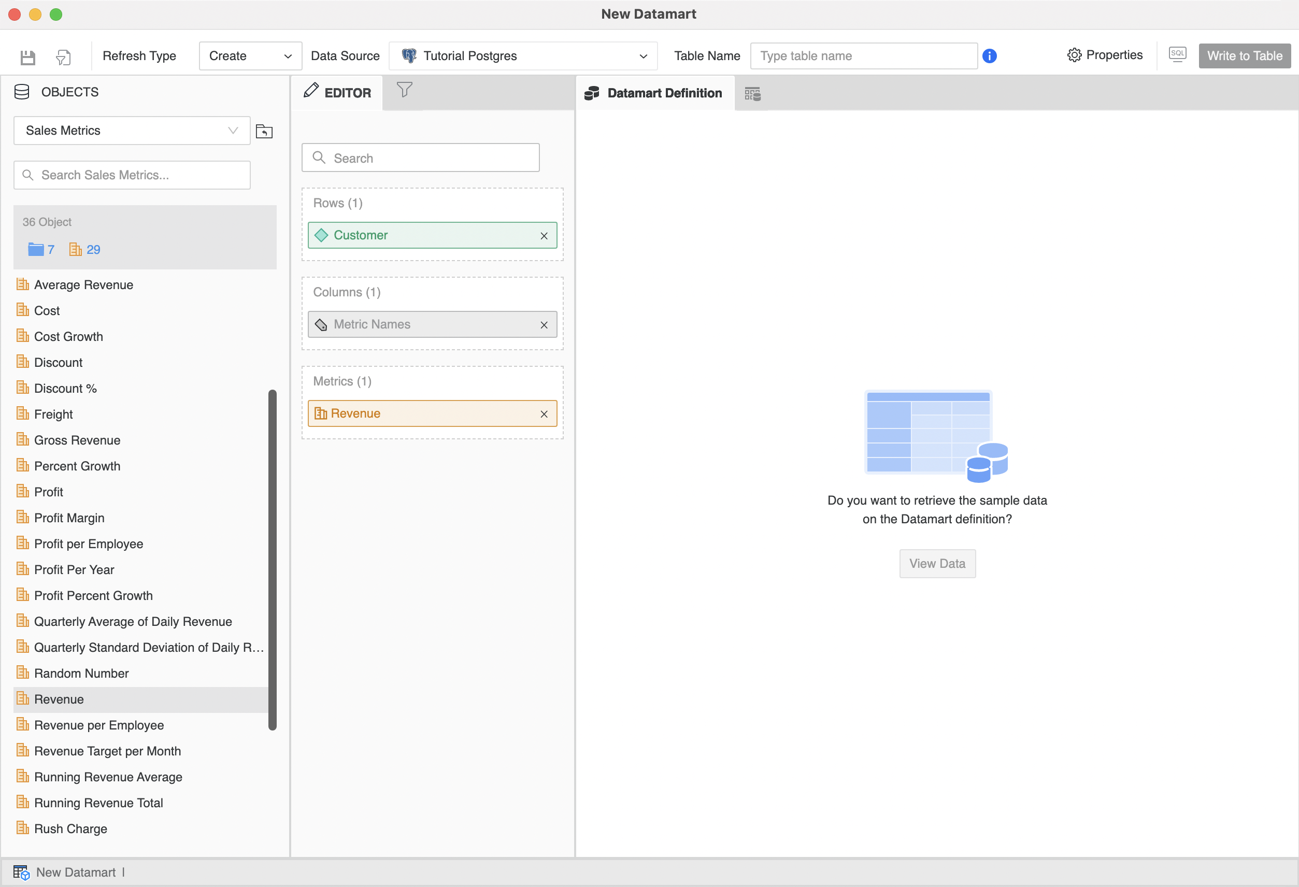
Task: Switch to the EDITOR tab
Action: coord(338,93)
